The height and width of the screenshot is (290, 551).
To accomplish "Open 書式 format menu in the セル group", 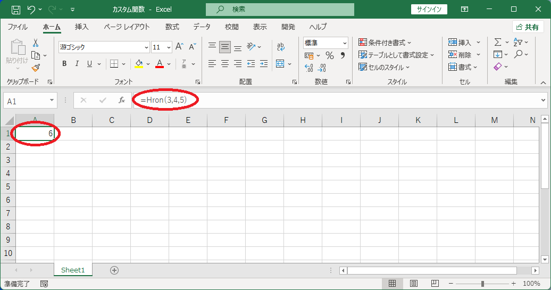I will click(x=463, y=67).
